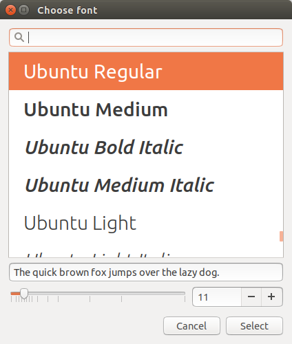Pick the Ubuntu Bold Italic font
292x344 pixels.
(x=146, y=147)
